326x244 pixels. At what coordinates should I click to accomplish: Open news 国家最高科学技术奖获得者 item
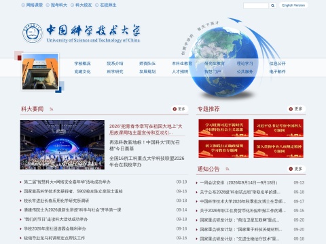pos(73,191)
